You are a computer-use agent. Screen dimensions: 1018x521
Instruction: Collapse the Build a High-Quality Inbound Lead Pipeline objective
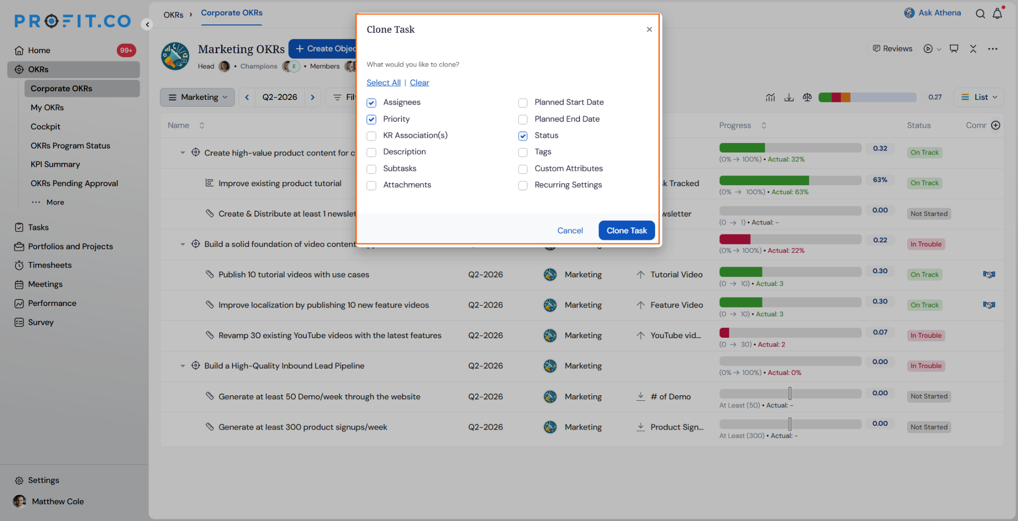click(x=182, y=366)
